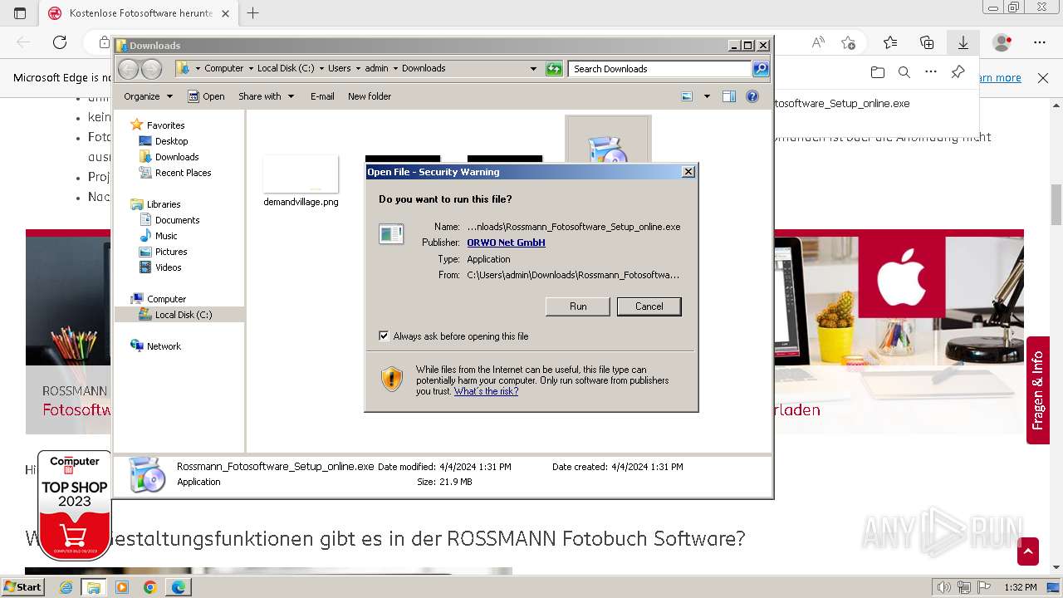
Task: Click the red scroll-to-top arrow button
Action: pyautogui.click(x=1028, y=551)
